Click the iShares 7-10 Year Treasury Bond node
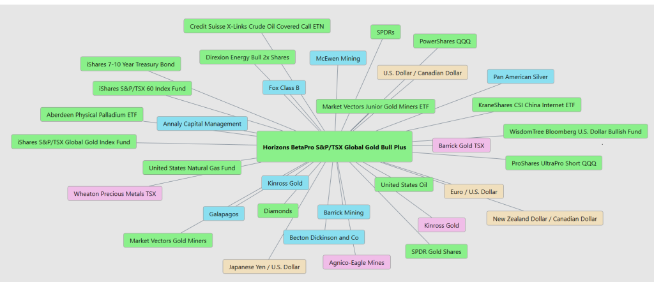654x282 pixels. click(x=131, y=64)
